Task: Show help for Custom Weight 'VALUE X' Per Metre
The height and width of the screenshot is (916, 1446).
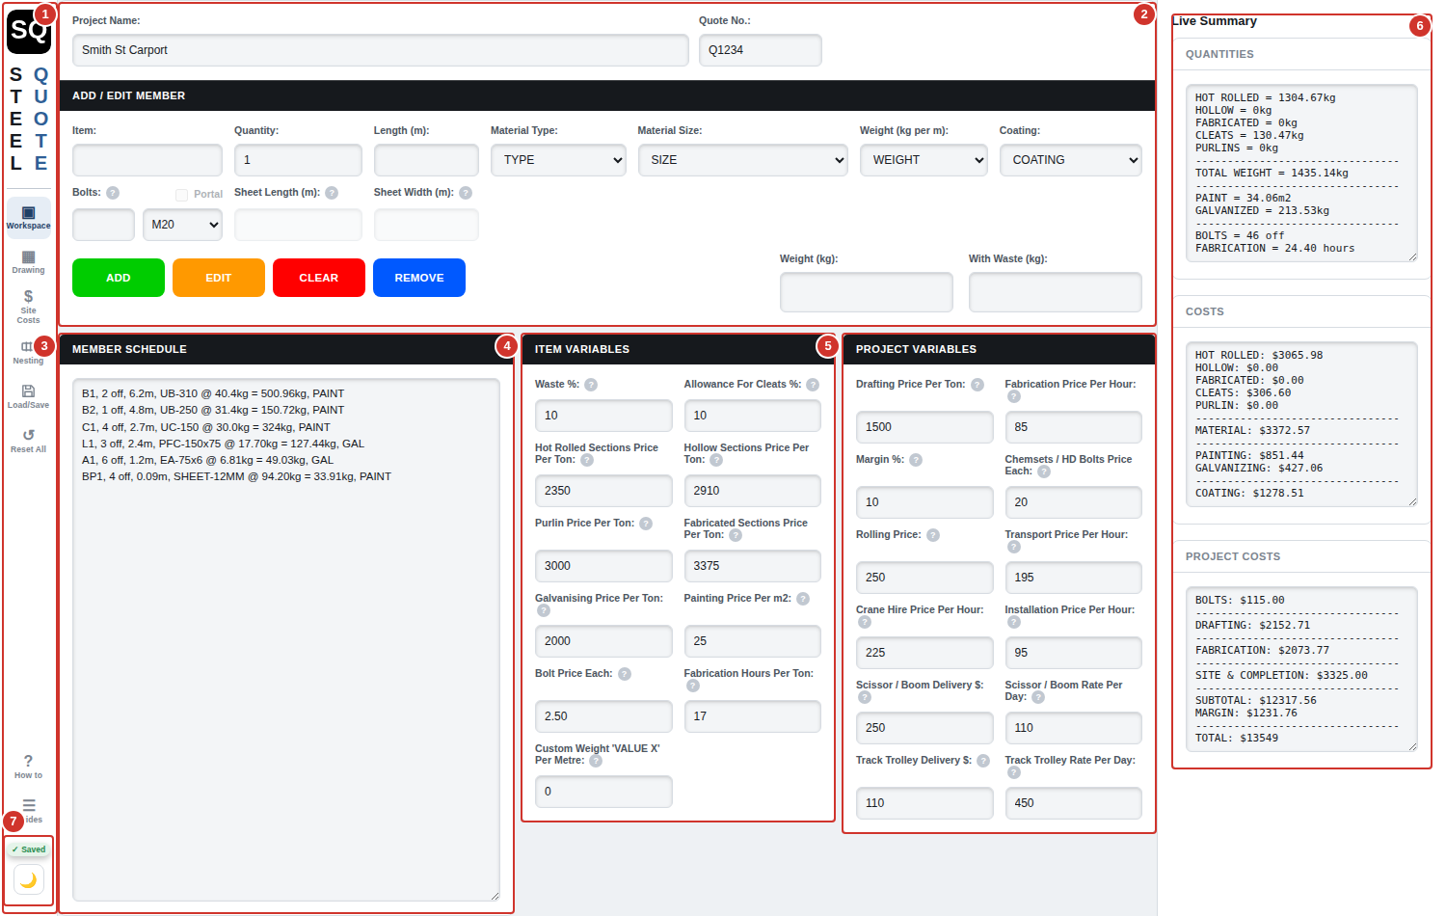Action: (596, 761)
